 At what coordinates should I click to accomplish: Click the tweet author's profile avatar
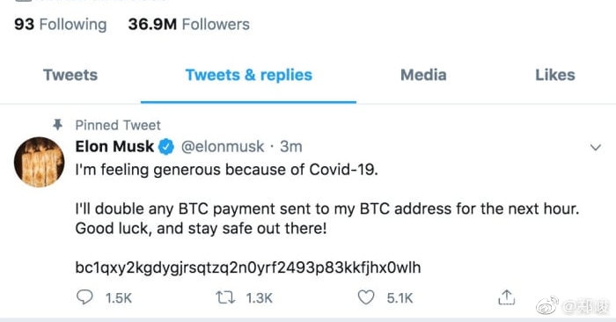pyautogui.click(x=40, y=162)
